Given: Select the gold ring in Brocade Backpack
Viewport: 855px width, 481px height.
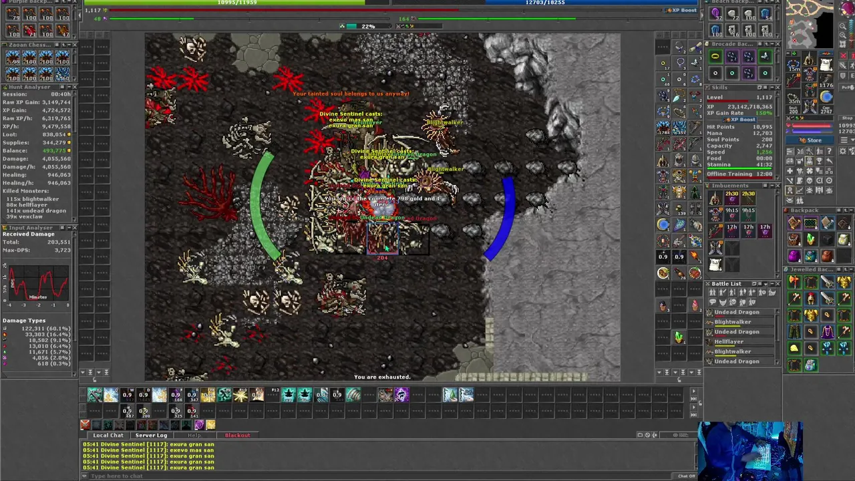Looking at the screenshot, I should [x=715, y=57].
